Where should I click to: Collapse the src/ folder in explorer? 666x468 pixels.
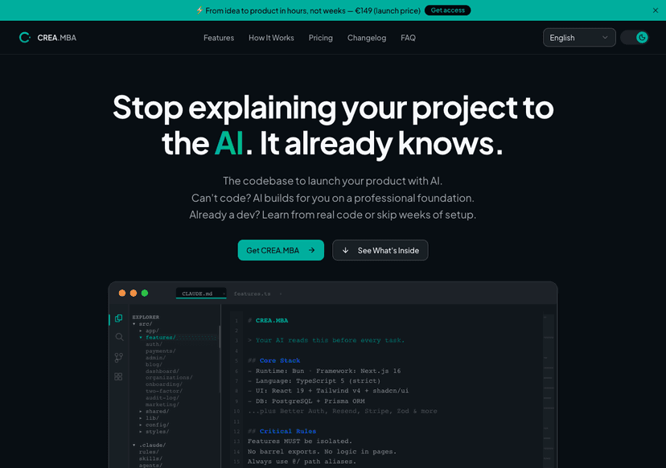(143, 324)
